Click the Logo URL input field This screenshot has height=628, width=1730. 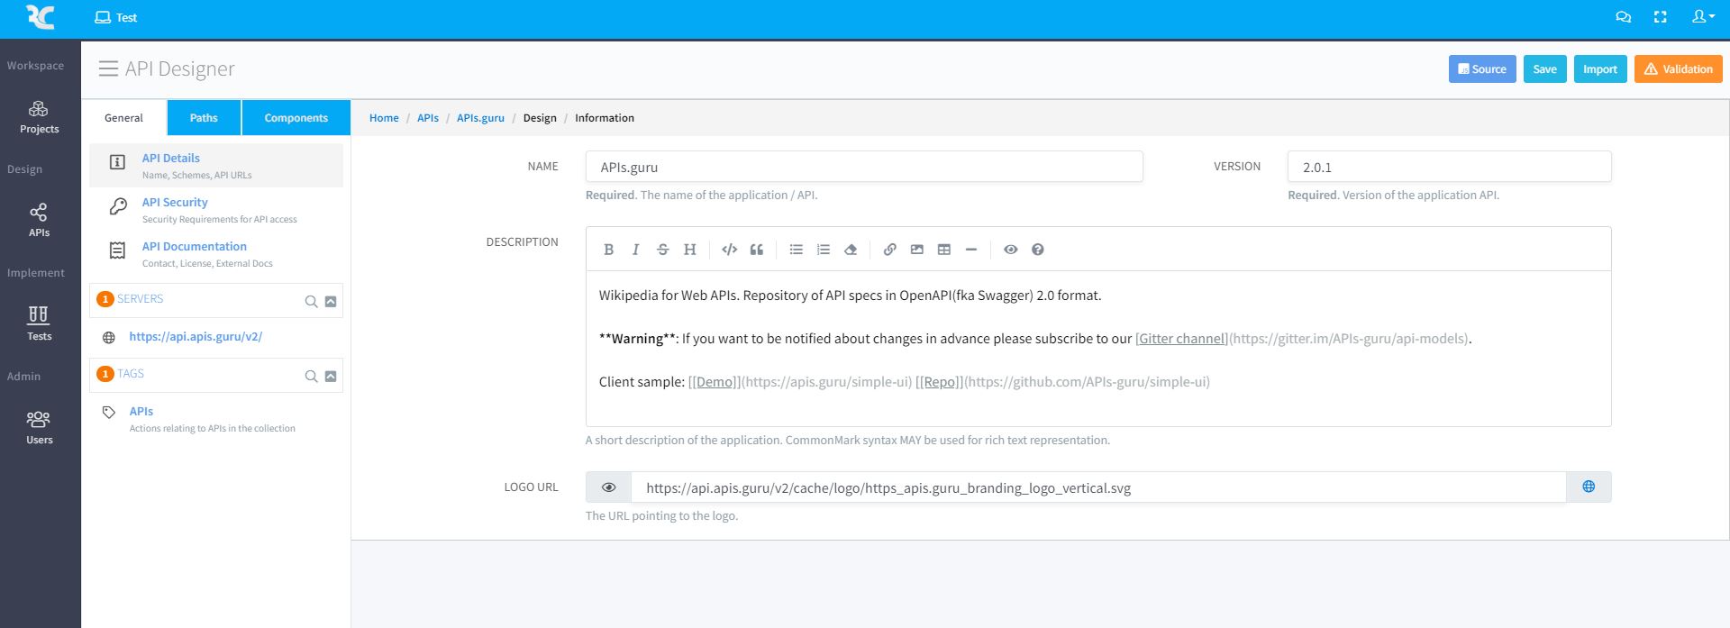[x=1098, y=487]
